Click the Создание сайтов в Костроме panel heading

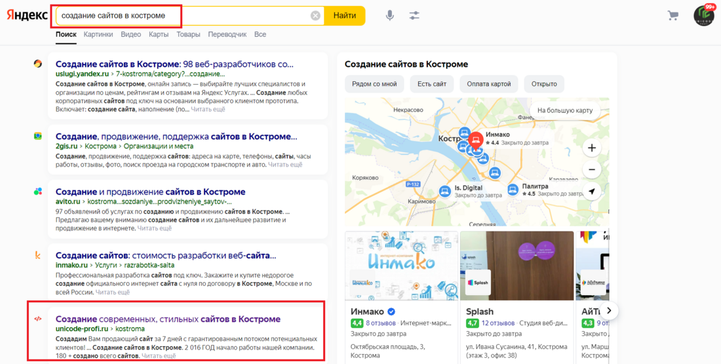pyautogui.click(x=406, y=64)
